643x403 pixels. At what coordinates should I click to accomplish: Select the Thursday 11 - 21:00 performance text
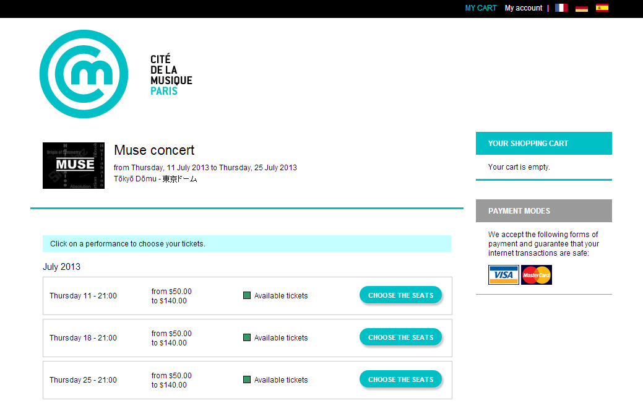tap(84, 296)
